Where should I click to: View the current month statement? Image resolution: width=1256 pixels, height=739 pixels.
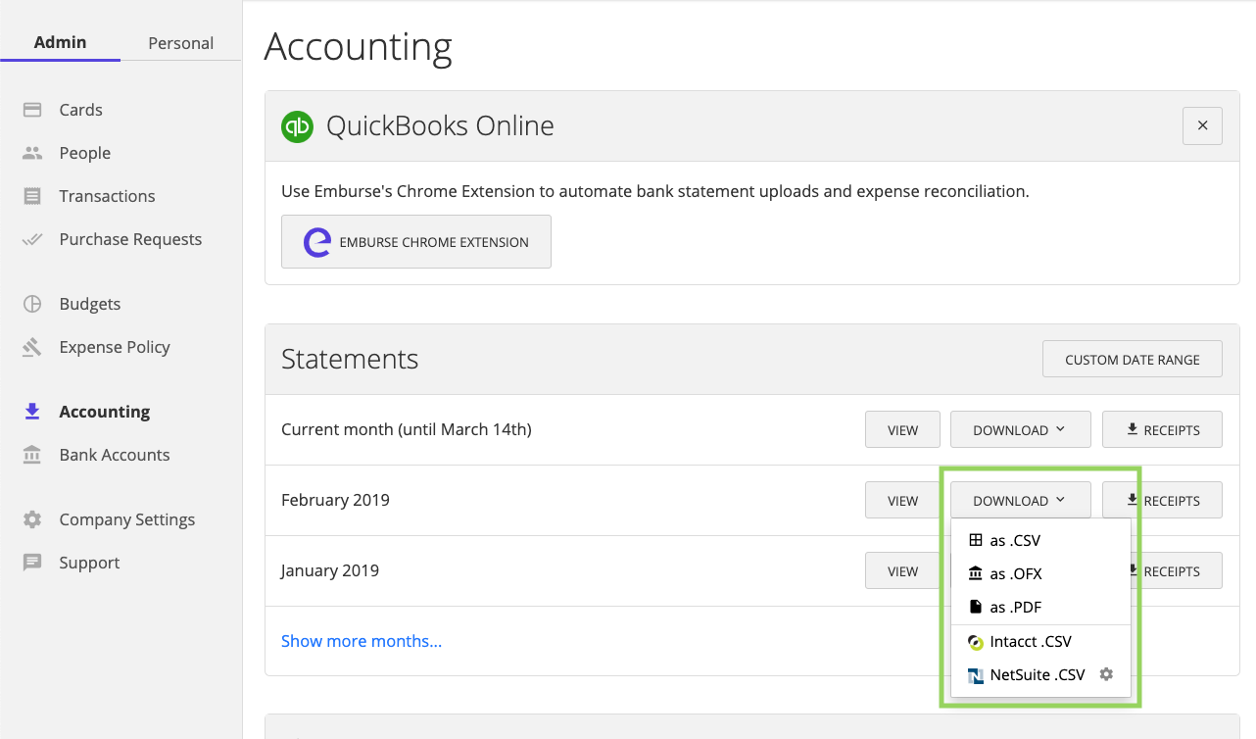coord(902,429)
